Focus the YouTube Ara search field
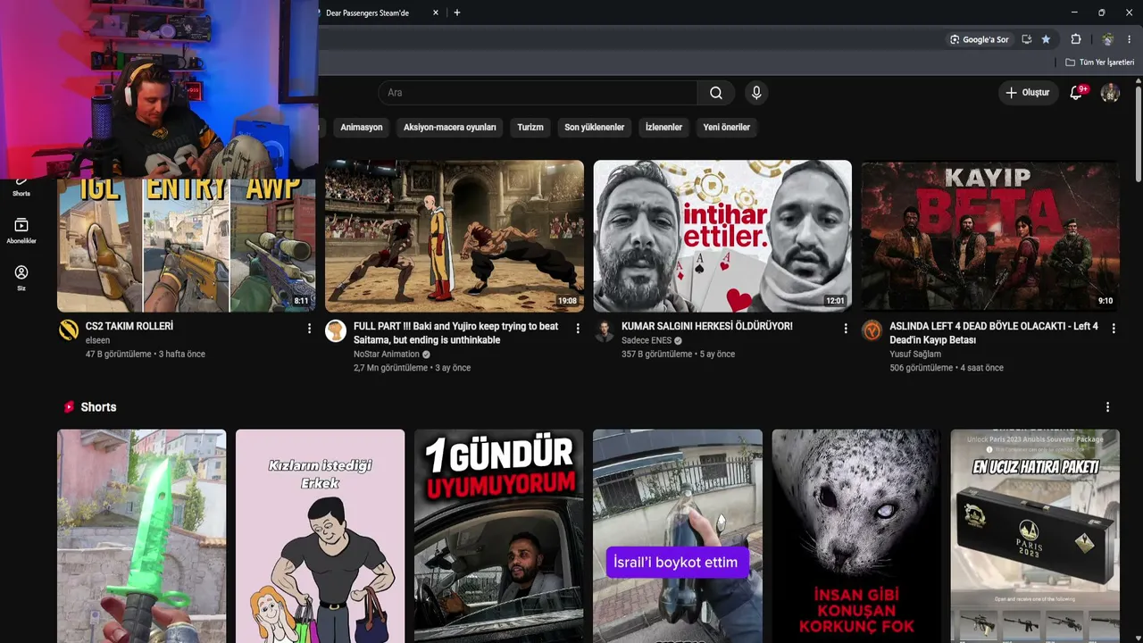The width and height of the screenshot is (1143, 643). 538,93
